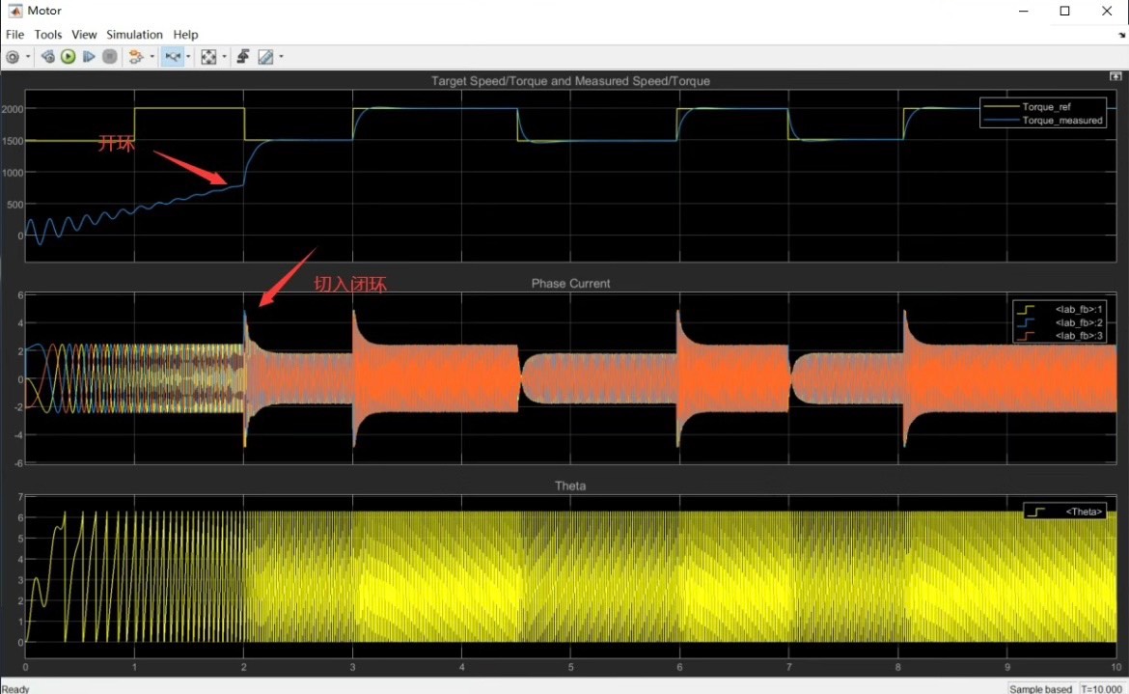Viewport: 1129px width, 694px height.
Task: Maximize the Motor scope window
Action: (x=1065, y=11)
